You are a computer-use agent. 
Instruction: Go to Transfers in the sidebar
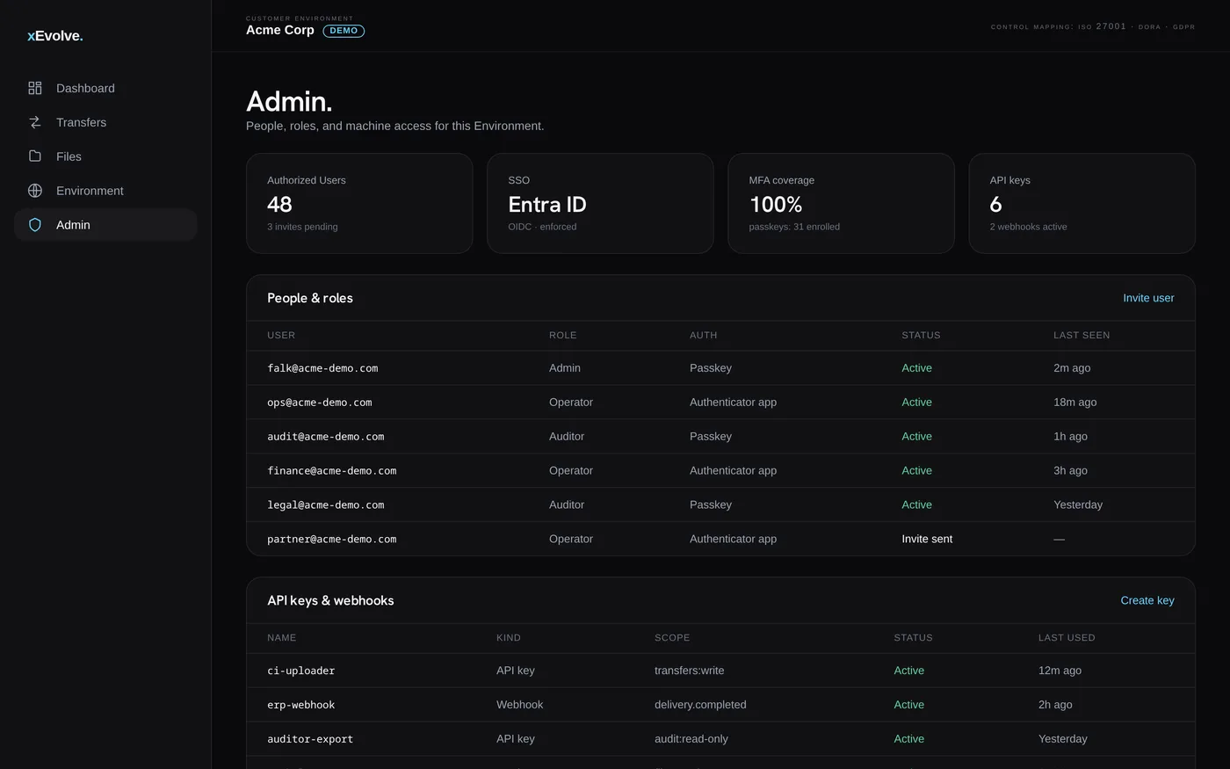pyautogui.click(x=105, y=122)
